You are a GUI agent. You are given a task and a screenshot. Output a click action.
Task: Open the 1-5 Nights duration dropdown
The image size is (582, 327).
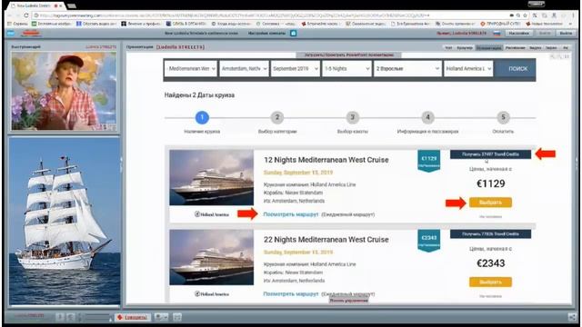[346, 69]
